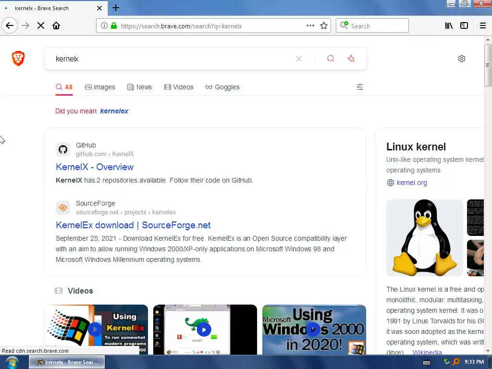Click the Videos section heading

80,291
